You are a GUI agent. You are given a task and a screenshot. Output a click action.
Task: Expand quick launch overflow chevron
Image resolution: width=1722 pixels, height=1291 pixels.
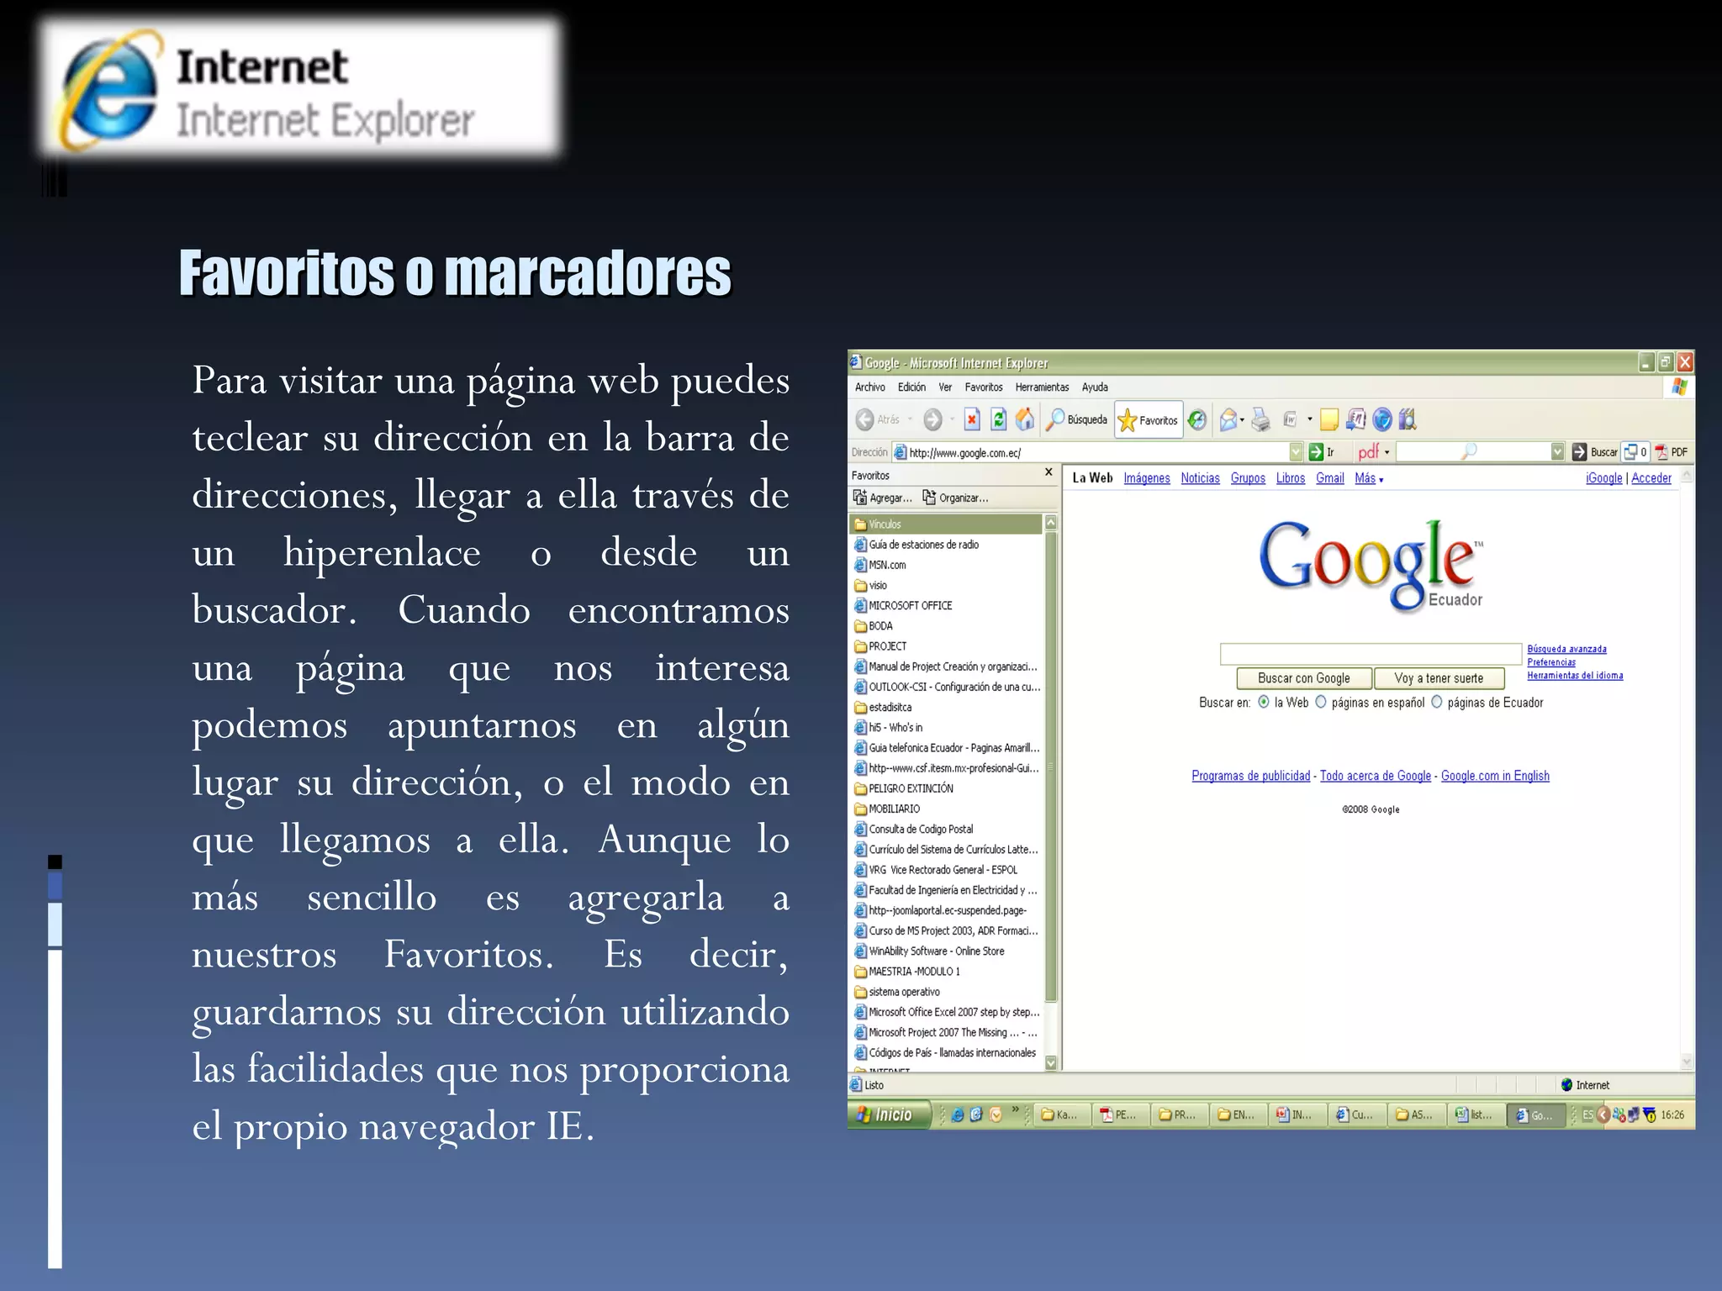pos(1016,1110)
